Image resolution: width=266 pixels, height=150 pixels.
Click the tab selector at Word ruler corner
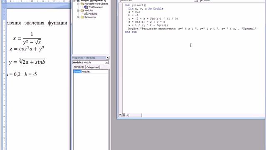click(5, 1)
